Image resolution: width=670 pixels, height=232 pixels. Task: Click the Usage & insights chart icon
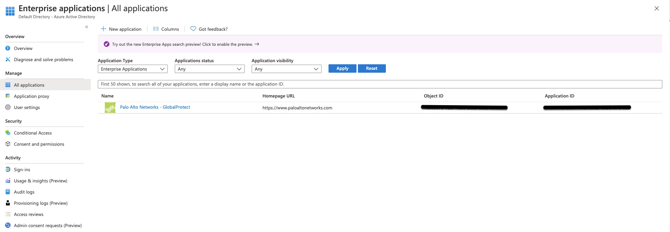pos(8,181)
